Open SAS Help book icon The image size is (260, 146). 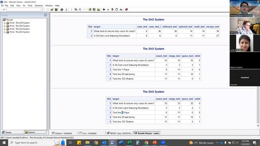pyautogui.click(x=126, y=10)
